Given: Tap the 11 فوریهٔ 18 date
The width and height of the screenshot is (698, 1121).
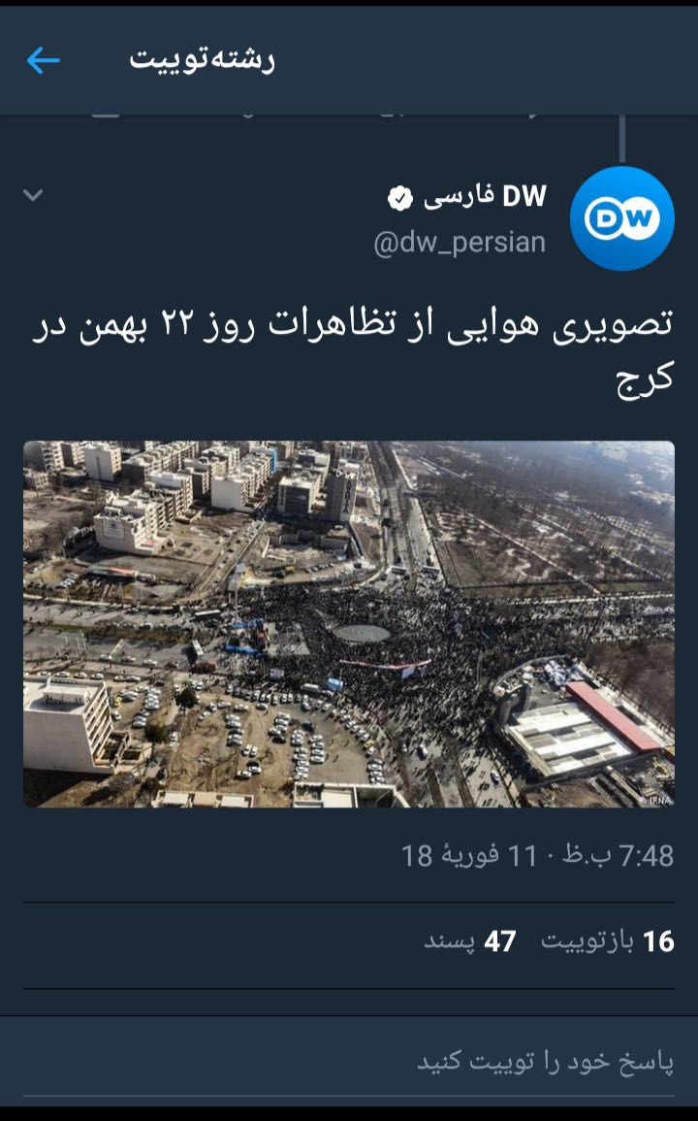Looking at the screenshot, I should pyautogui.click(x=468, y=856).
